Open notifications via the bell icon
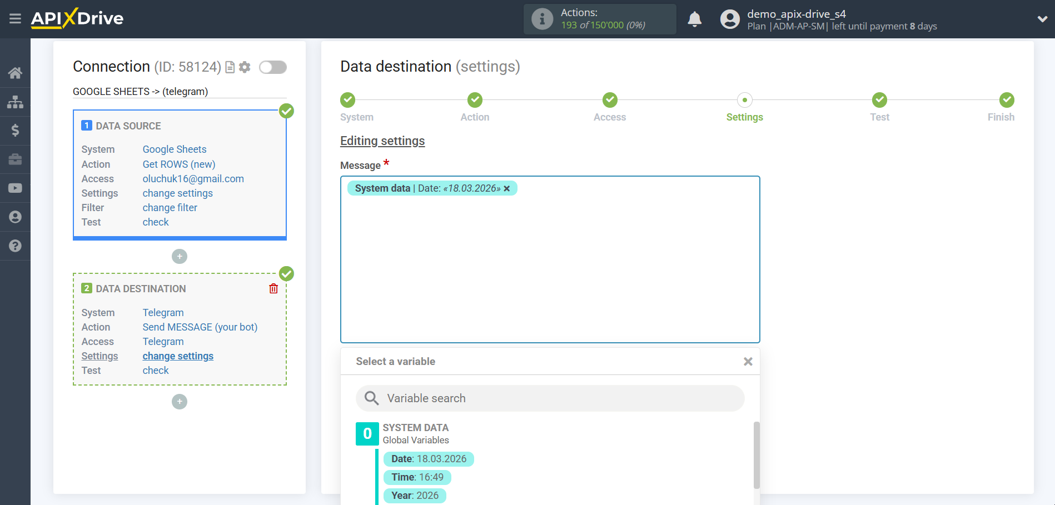 pos(694,18)
